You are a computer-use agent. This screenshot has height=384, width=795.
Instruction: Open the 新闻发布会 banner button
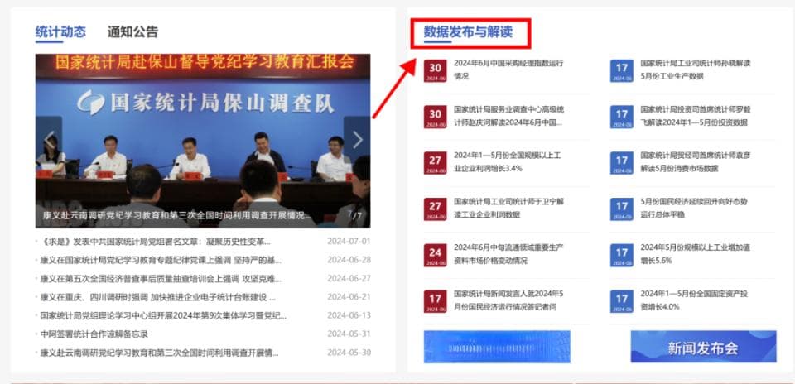[x=703, y=347]
